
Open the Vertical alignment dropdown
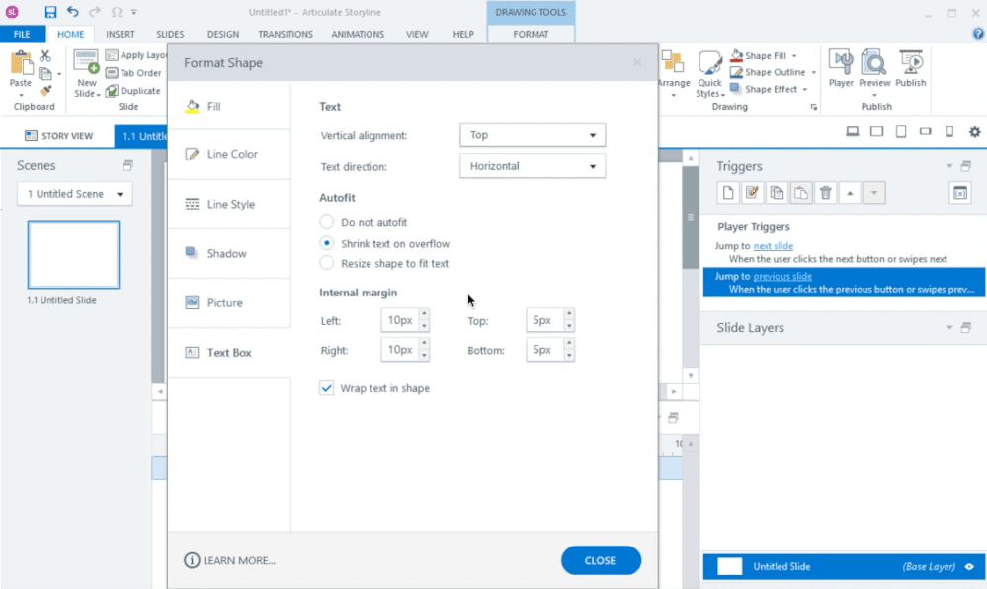533,135
